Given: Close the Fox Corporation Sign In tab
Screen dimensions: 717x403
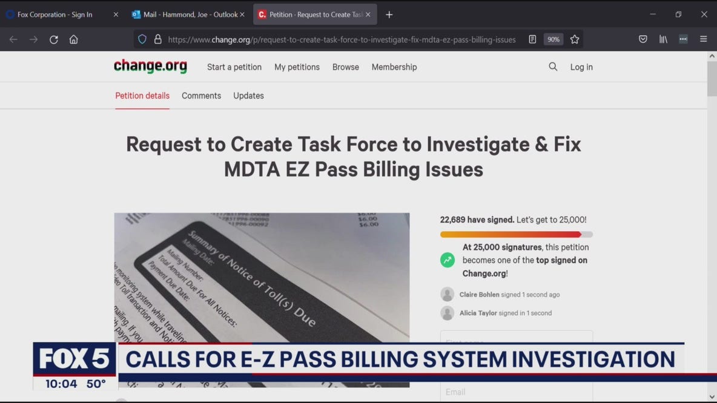Looking at the screenshot, I should point(116,15).
